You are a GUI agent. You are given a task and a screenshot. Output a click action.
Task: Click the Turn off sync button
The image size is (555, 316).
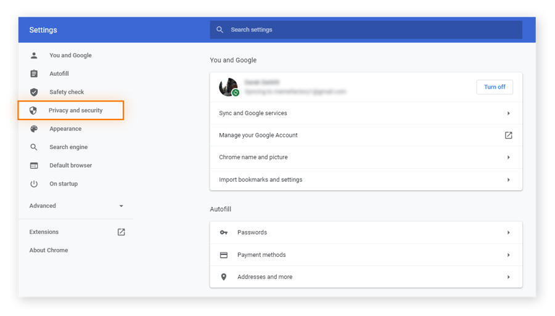[495, 87]
